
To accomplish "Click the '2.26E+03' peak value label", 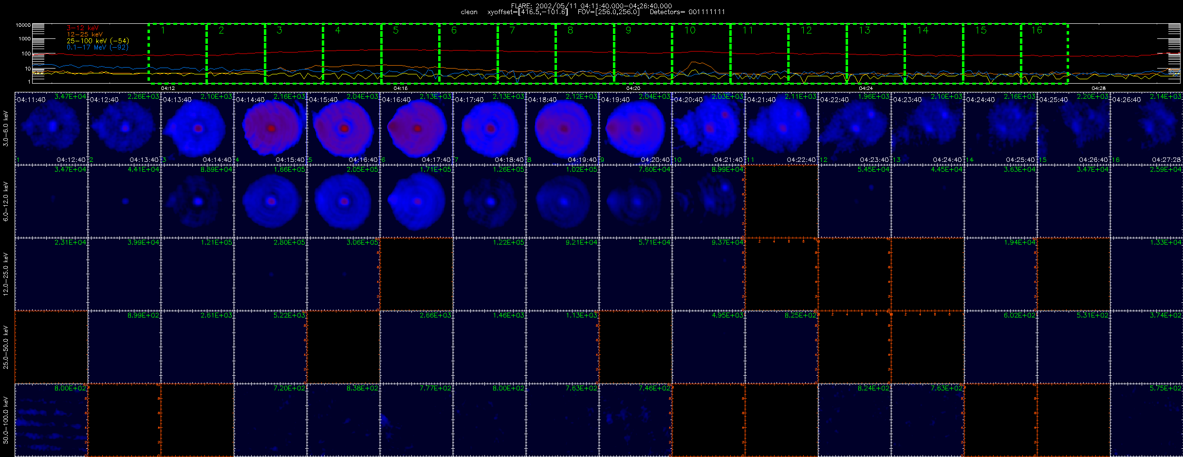I will coord(143,96).
